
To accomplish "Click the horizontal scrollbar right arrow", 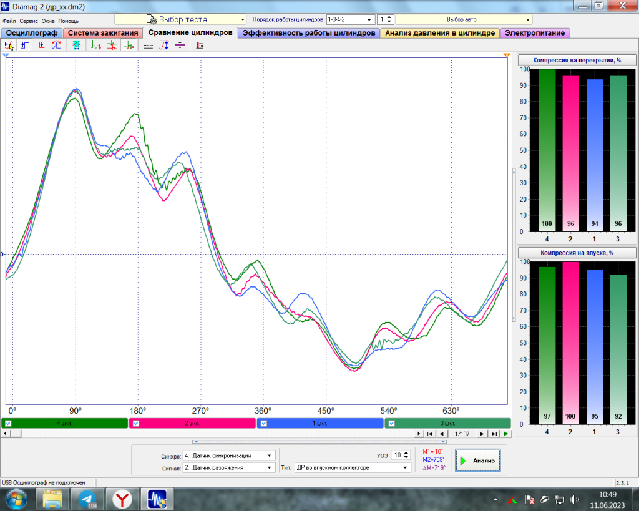I will (419, 434).
